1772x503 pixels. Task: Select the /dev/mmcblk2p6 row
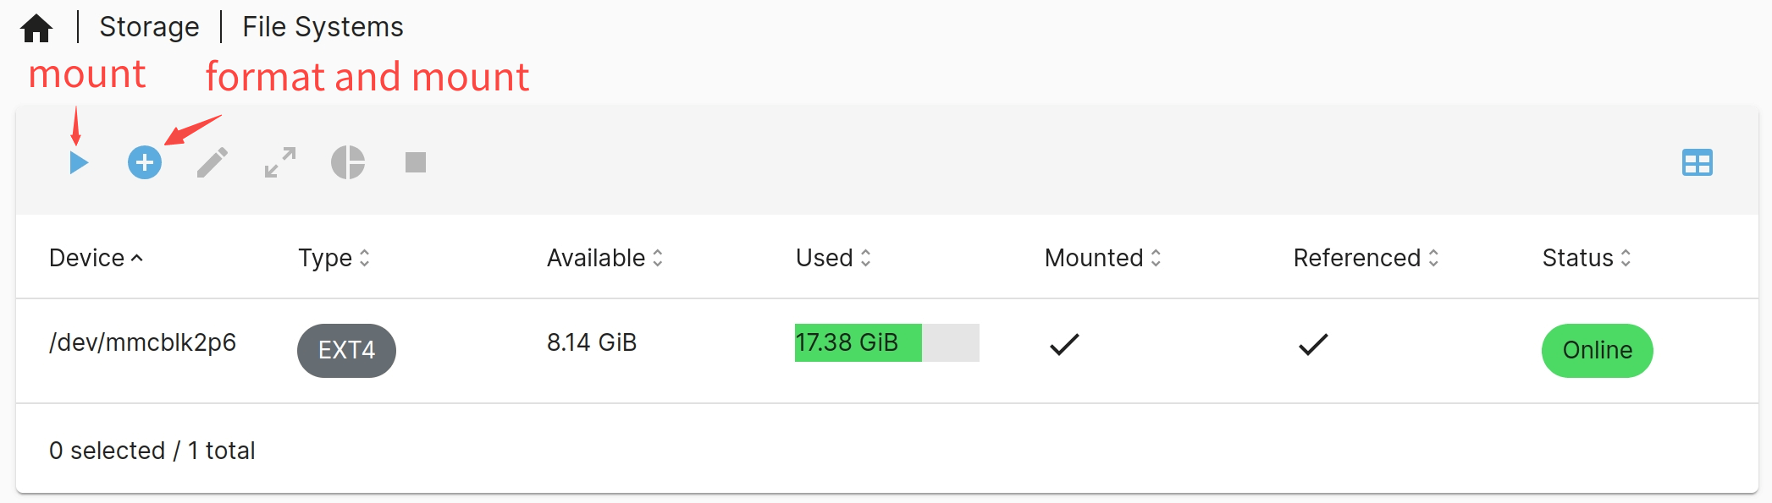(x=142, y=342)
